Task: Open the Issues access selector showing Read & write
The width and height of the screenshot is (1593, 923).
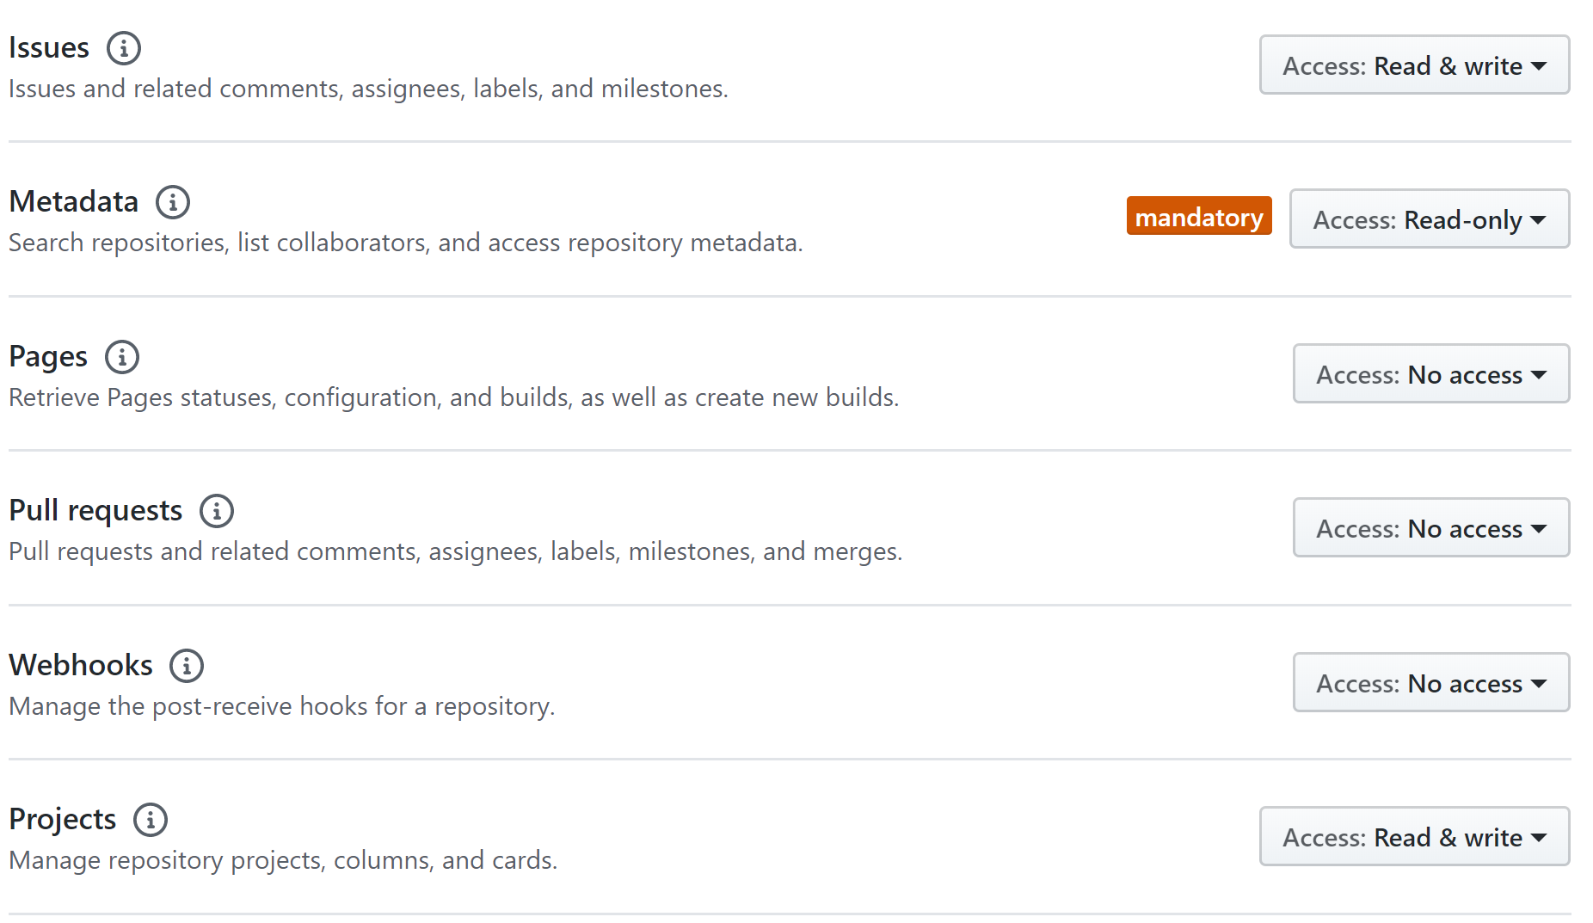Action: click(x=1414, y=65)
